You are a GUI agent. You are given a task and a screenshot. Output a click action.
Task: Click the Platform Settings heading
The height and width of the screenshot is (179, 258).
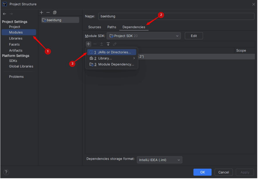[16, 56]
